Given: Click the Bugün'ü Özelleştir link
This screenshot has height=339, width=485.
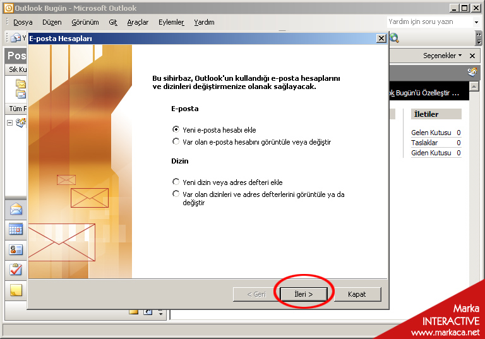Looking at the screenshot, I should (424, 93).
